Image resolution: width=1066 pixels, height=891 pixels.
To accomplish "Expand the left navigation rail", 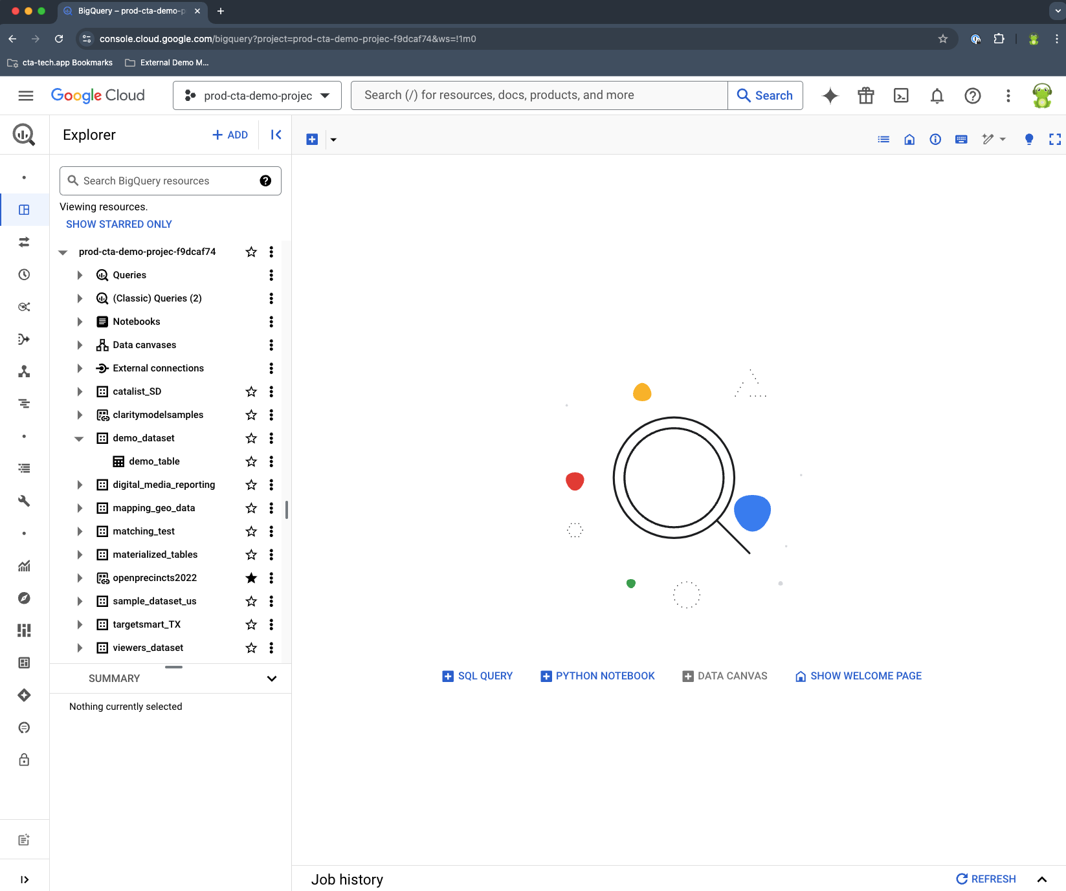I will [24, 879].
